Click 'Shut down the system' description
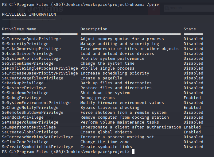This screenshot has width=214, height=157. (105, 93)
